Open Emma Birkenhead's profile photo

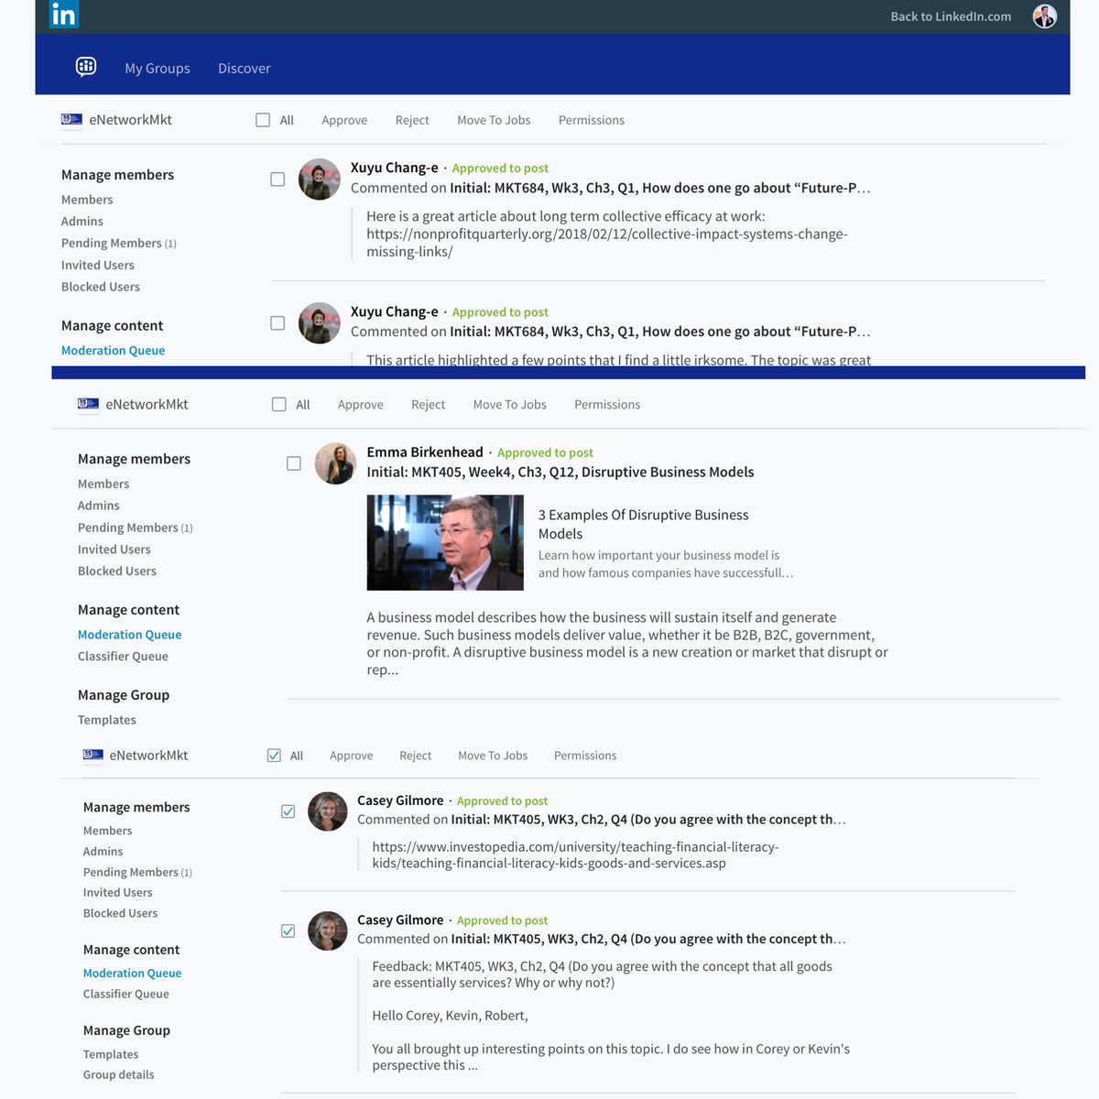[x=335, y=463]
